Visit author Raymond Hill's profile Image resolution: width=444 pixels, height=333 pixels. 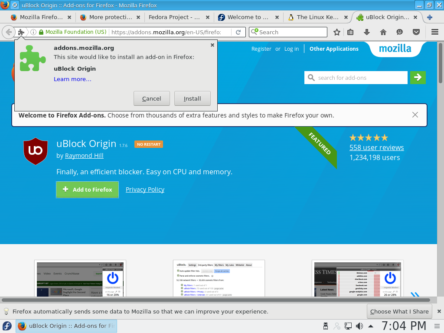click(84, 156)
